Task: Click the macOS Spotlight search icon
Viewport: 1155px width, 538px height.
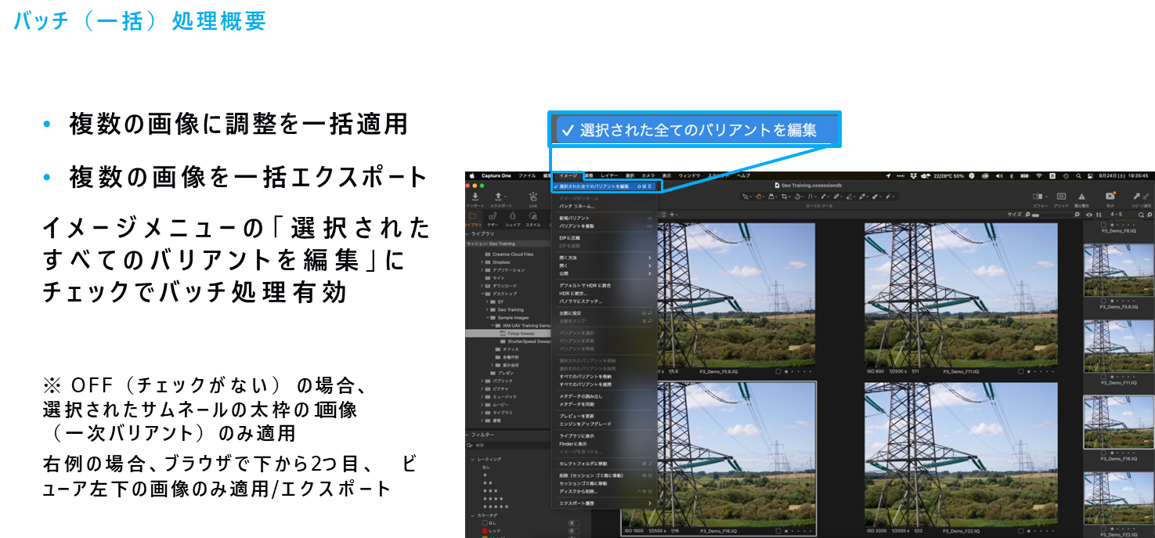Action: pyautogui.click(x=1078, y=175)
